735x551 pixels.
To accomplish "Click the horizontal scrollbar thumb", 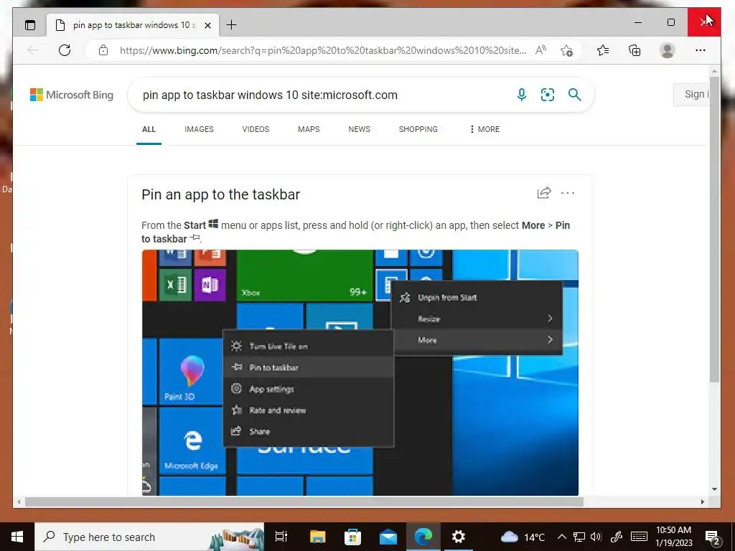I will tap(304, 501).
